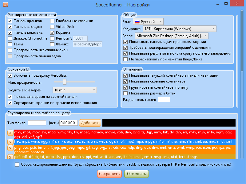The height and width of the screenshot is (184, 246).
Task: Disable Включить поддержку AeroGlass
Action: (x=10, y=75)
